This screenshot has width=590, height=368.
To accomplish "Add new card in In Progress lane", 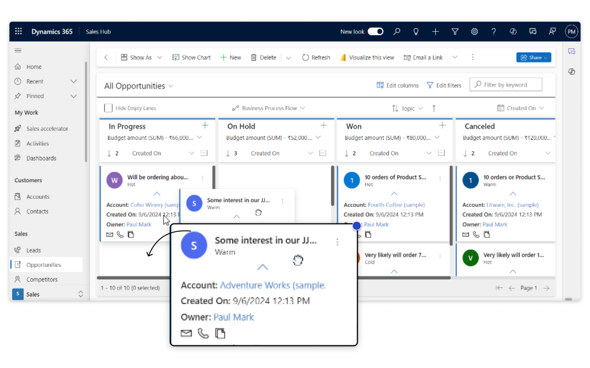I will click(x=205, y=125).
